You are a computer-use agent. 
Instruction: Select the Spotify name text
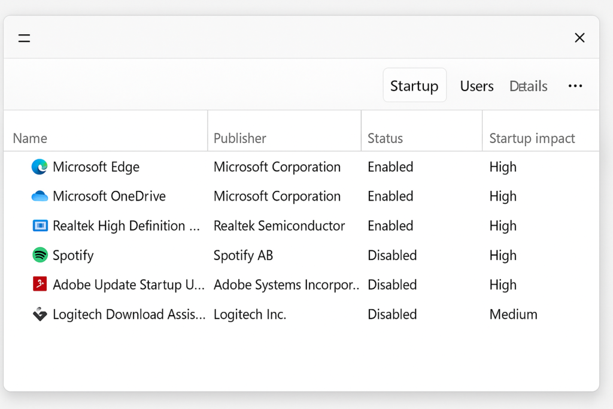(x=73, y=255)
